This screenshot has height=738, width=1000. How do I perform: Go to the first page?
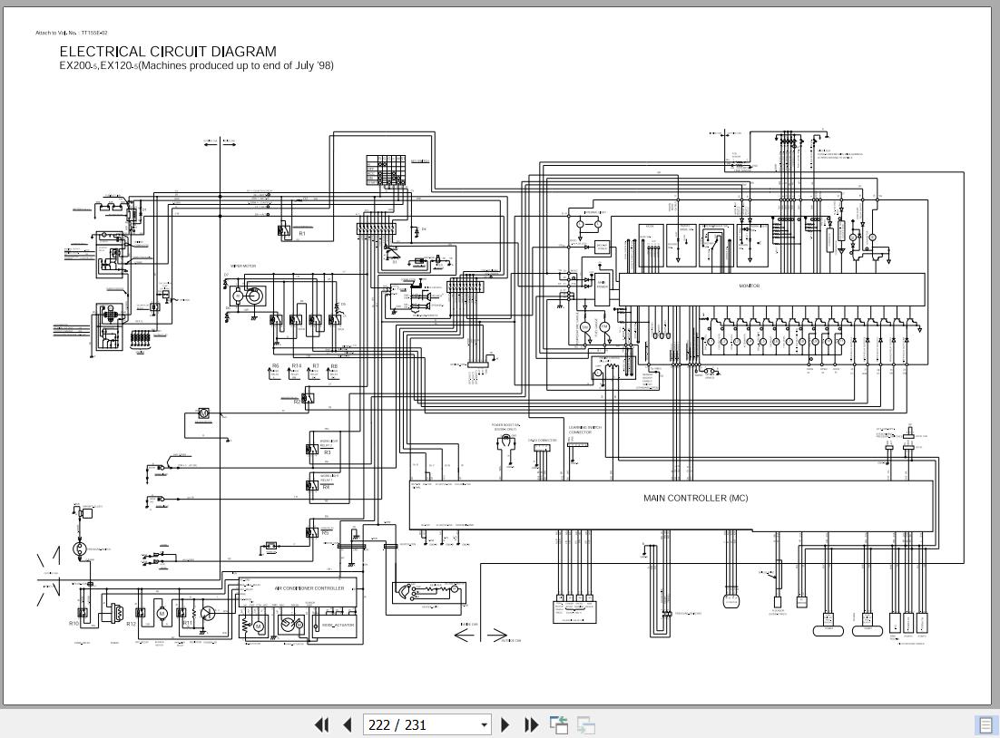[x=322, y=724]
